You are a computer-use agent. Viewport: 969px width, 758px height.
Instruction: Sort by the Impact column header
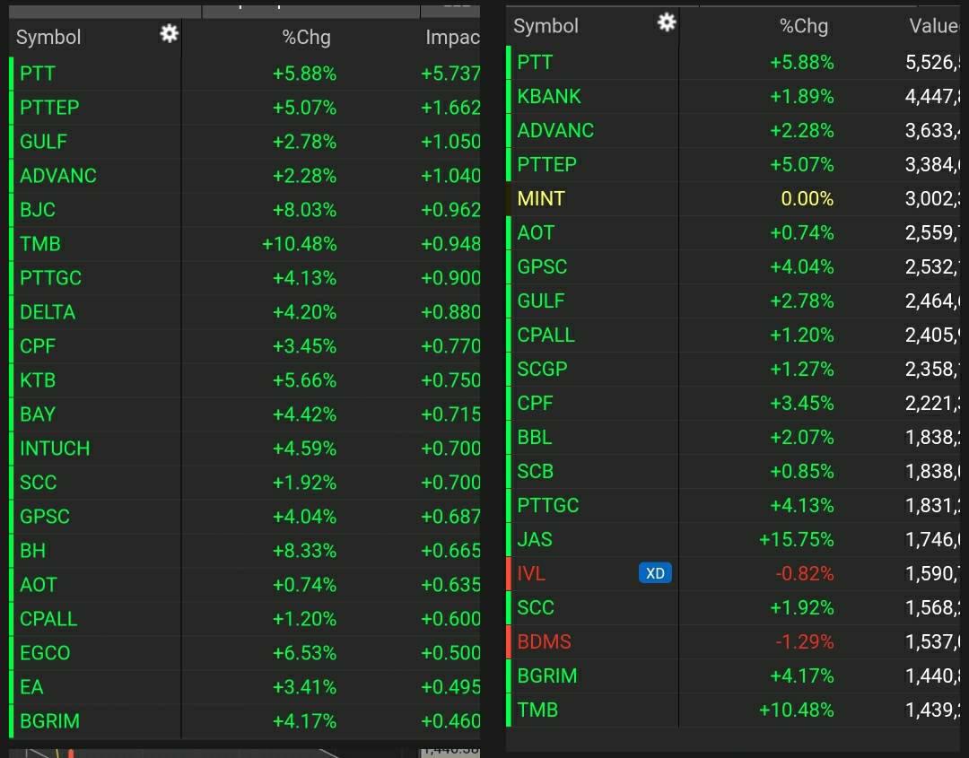click(452, 38)
